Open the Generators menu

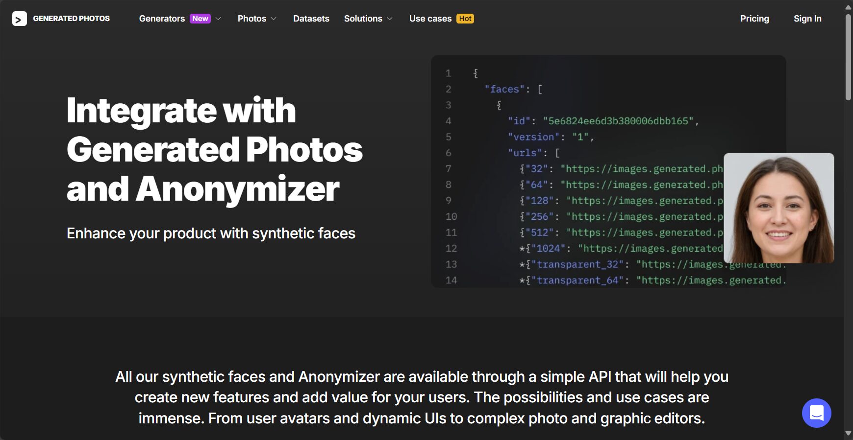point(162,19)
